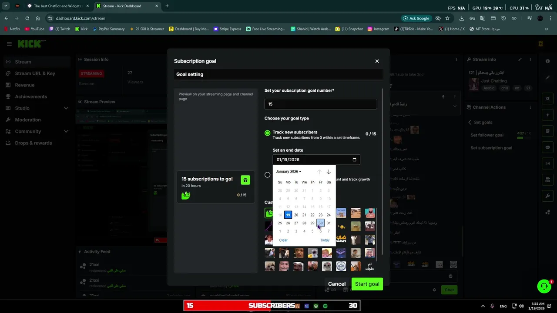Click the Start goal button
557x313 pixels.
[x=367, y=284]
